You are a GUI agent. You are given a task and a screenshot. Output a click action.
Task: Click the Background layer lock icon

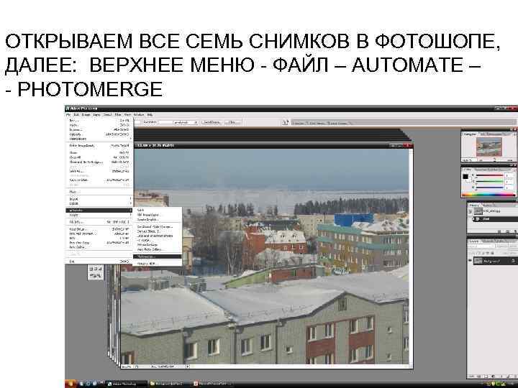tap(513, 261)
